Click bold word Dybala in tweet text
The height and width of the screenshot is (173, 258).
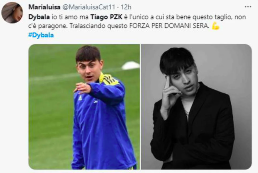pyautogui.click(x=39, y=17)
